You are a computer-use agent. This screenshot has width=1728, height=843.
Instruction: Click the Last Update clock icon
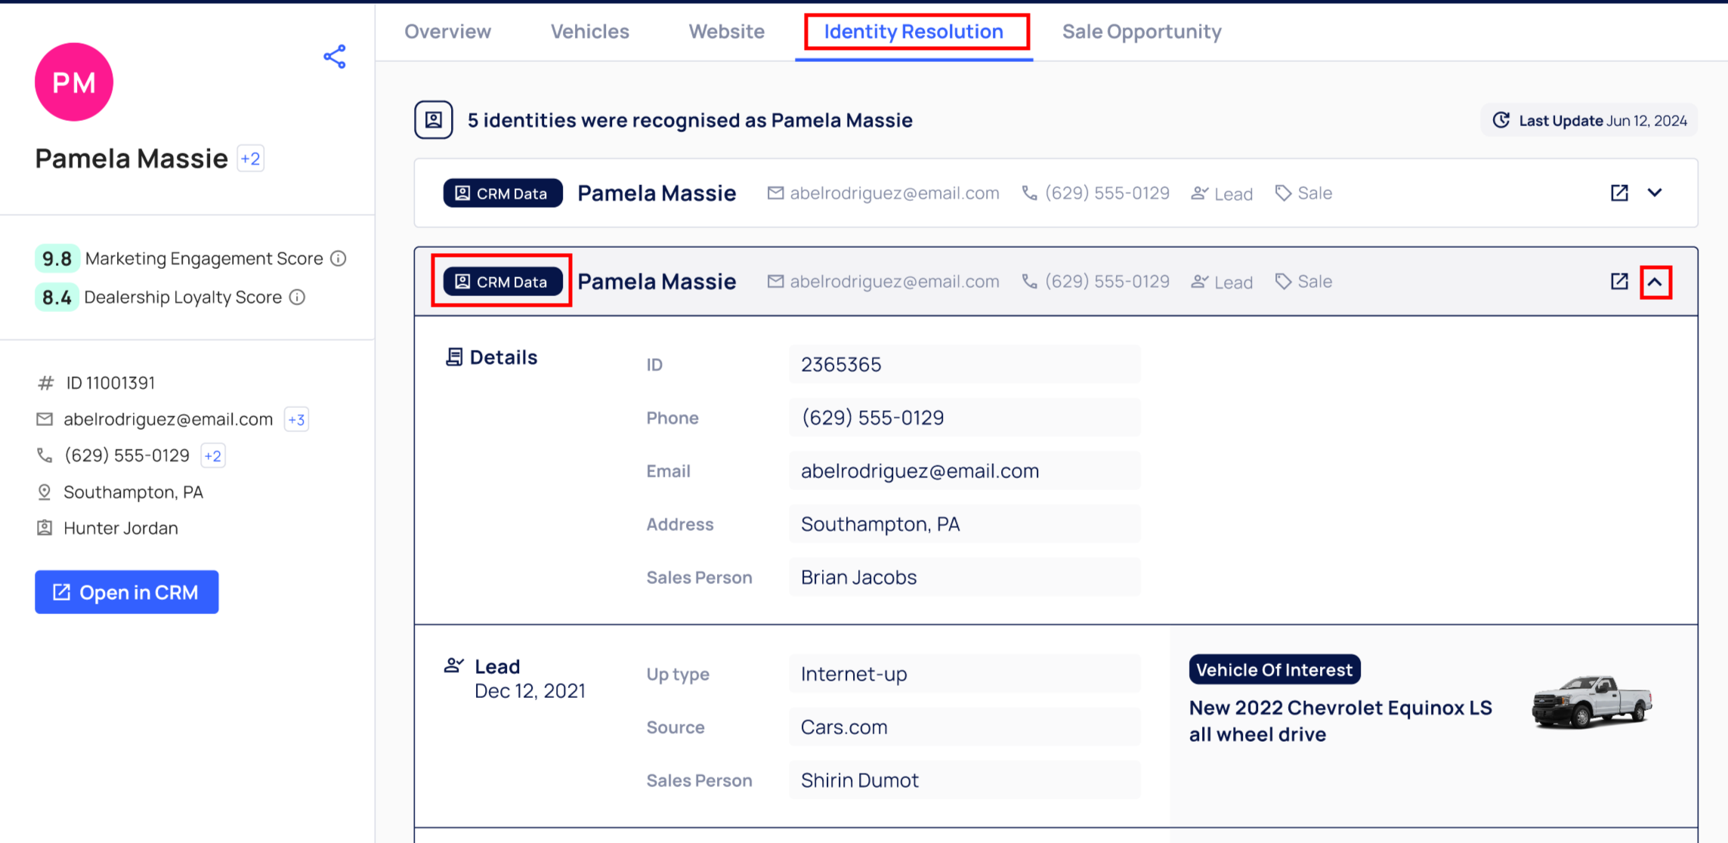click(x=1501, y=120)
